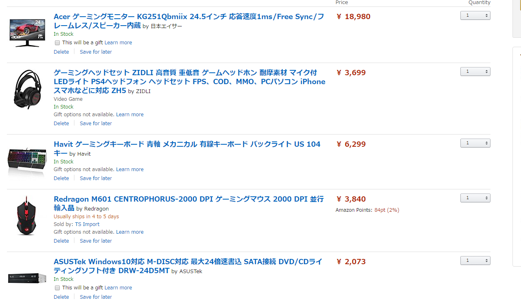Save the Redragon mouse for later
Viewport: 521px width, 302px height.
96,241
